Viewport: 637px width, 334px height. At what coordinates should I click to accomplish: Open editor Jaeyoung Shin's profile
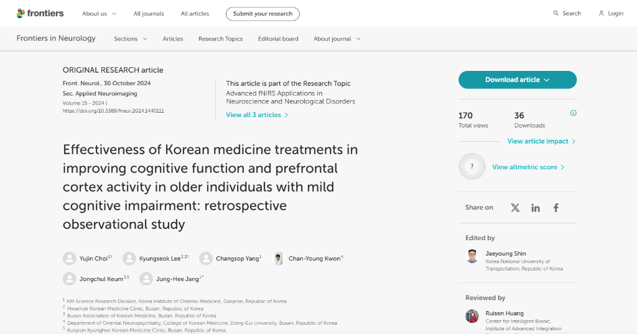tap(505, 254)
